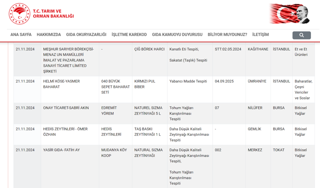Select the MEŞHUR SARIYER BÖREKÇİSİ company cell

[x=70, y=60]
